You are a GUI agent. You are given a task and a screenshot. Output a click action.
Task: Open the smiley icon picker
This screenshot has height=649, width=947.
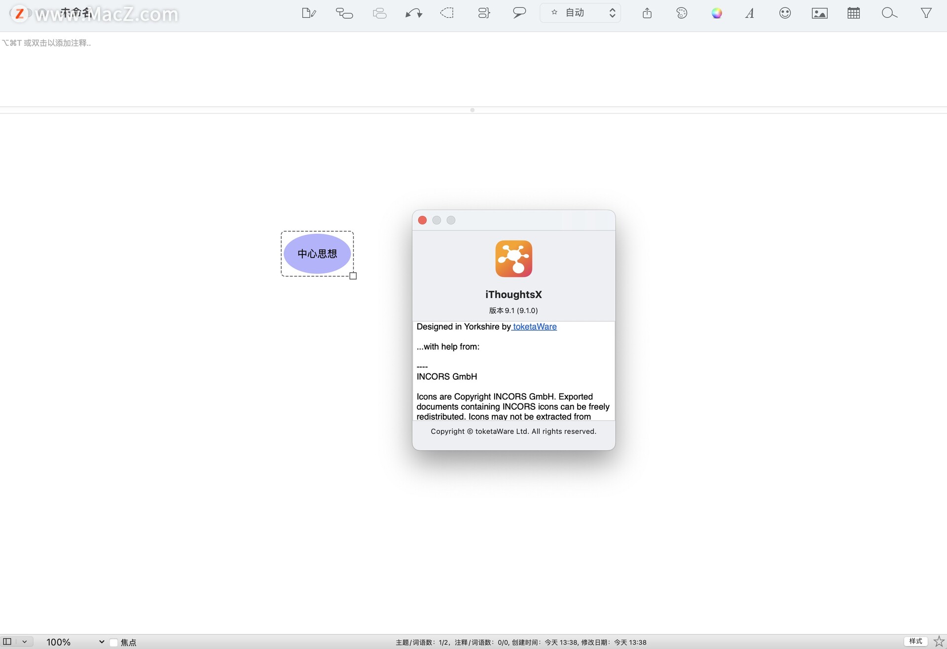(x=785, y=13)
